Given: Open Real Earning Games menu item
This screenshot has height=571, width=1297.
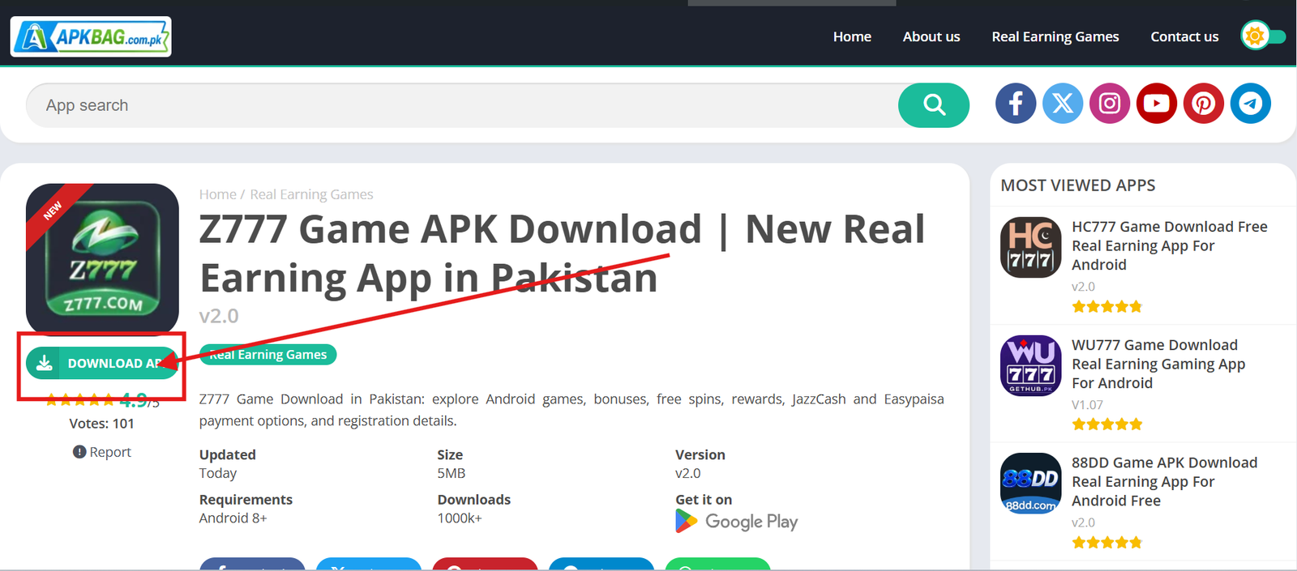Looking at the screenshot, I should [1055, 36].
